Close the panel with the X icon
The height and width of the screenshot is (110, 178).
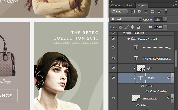pos(111,1)
